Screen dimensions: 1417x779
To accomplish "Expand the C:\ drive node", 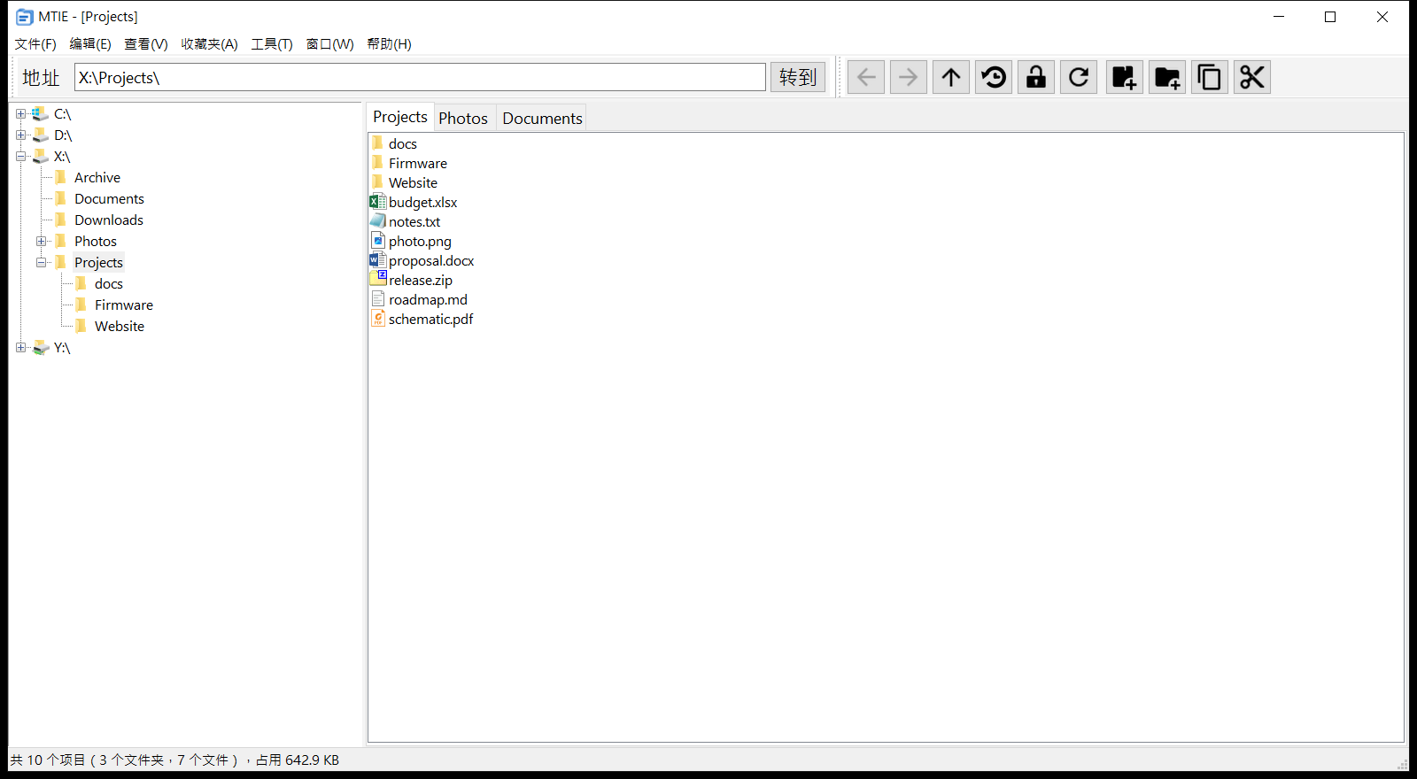I will (20, 114).
